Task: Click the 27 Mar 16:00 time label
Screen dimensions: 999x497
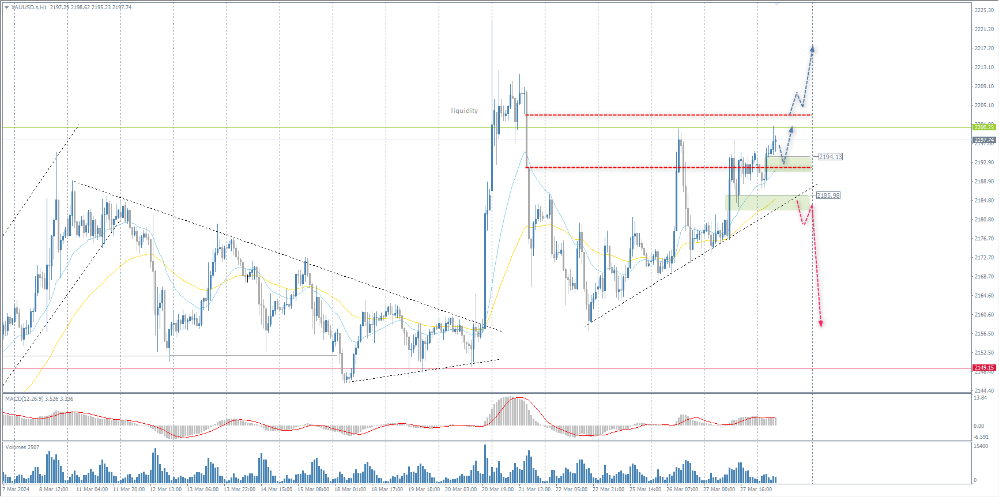Action: click(756, 490)
